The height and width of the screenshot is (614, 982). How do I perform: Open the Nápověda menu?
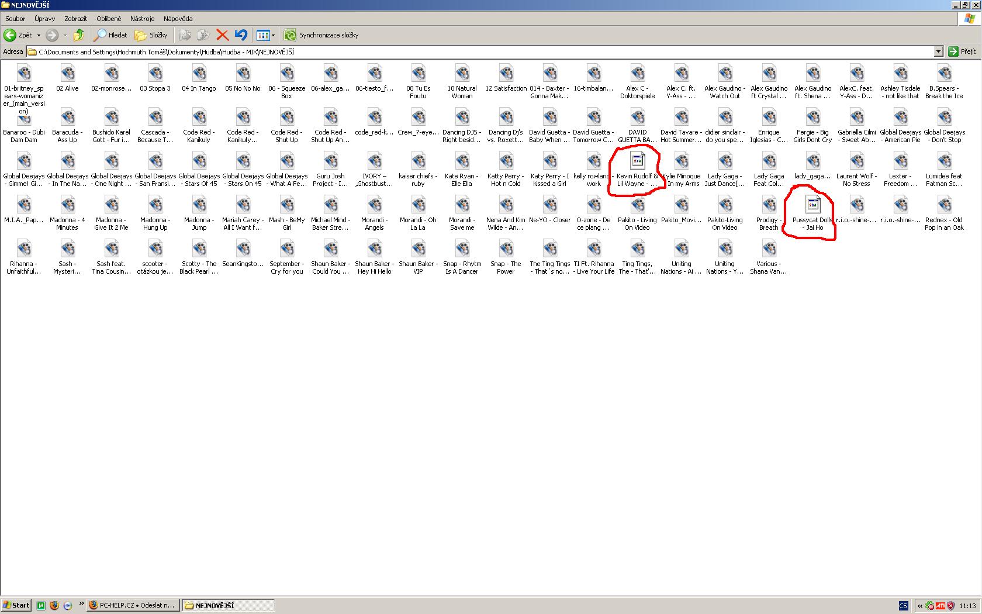178,19
